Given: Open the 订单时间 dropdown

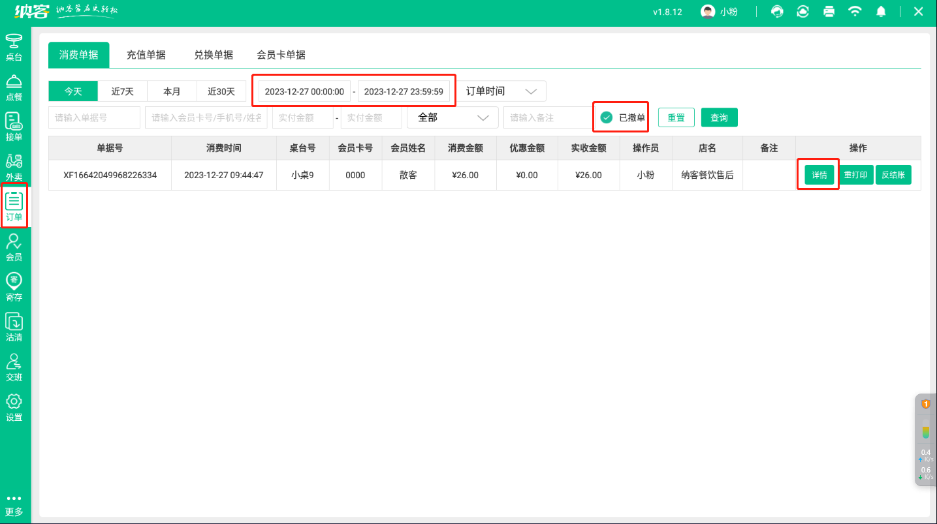Looking at the screenshot, I should coord(502,91).
